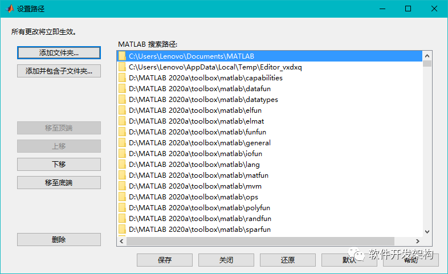Screen dimensions: 448x274
Task: Click the 下移 button
Action: 59,165
